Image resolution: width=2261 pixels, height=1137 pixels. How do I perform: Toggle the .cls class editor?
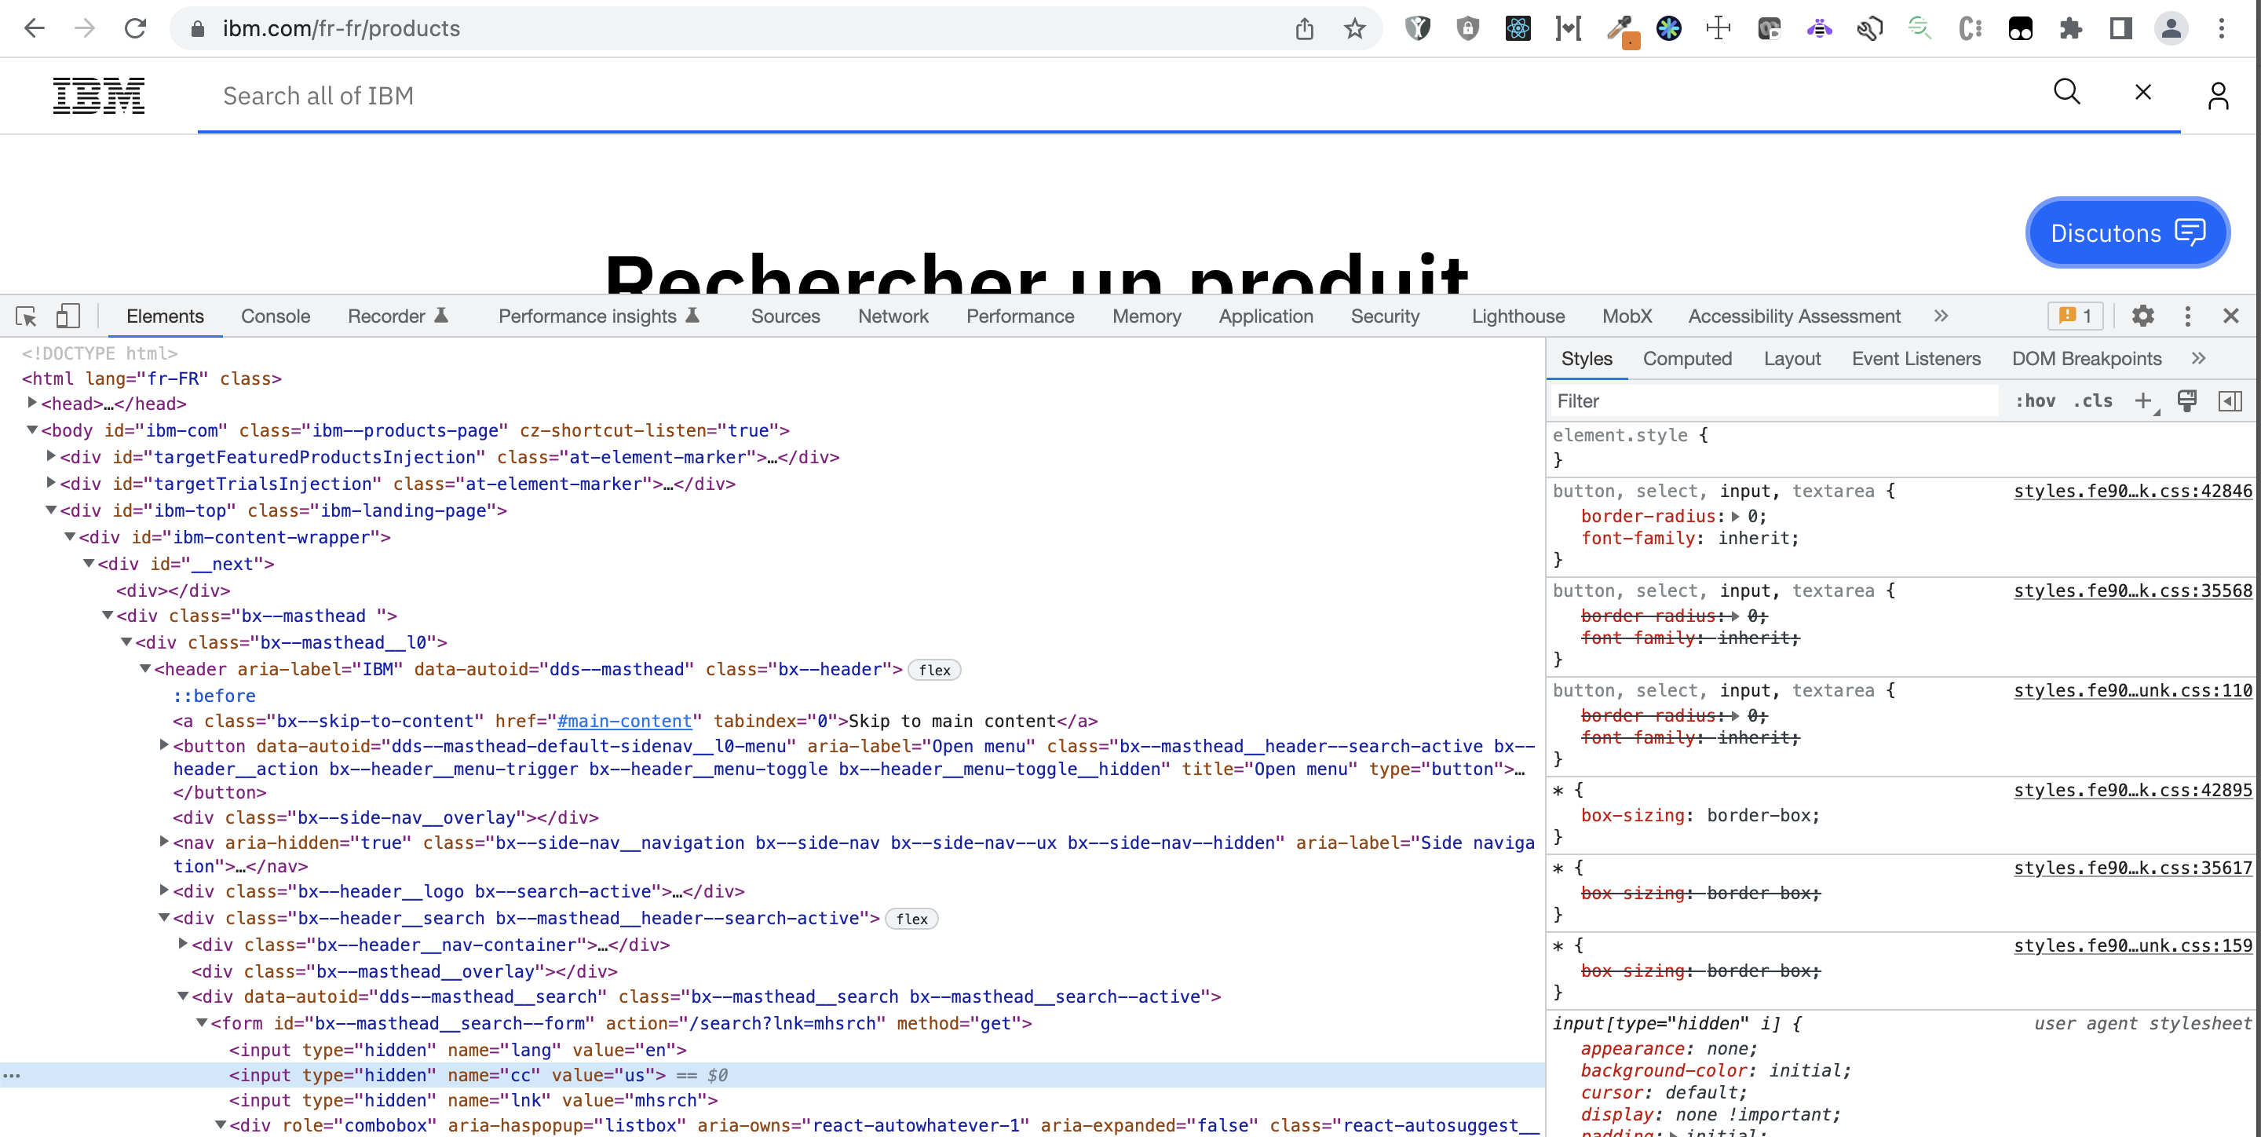click(2092, 401)
